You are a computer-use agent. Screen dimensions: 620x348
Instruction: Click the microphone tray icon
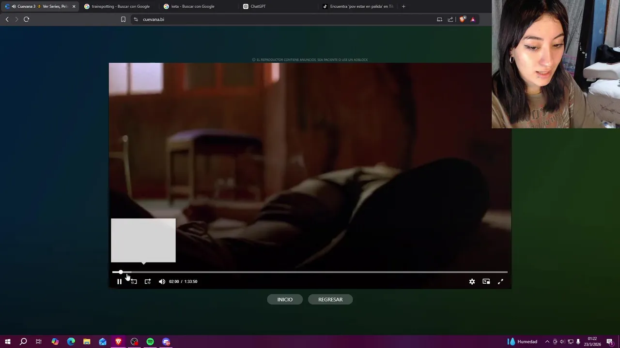tap(578, 342)
